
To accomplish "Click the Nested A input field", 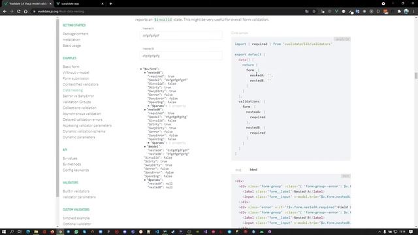I will (182, 35).
